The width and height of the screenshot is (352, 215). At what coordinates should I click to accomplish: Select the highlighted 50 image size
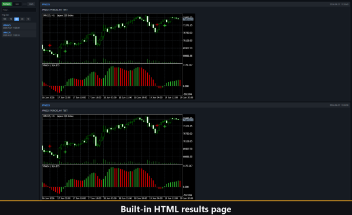point(16,19)
